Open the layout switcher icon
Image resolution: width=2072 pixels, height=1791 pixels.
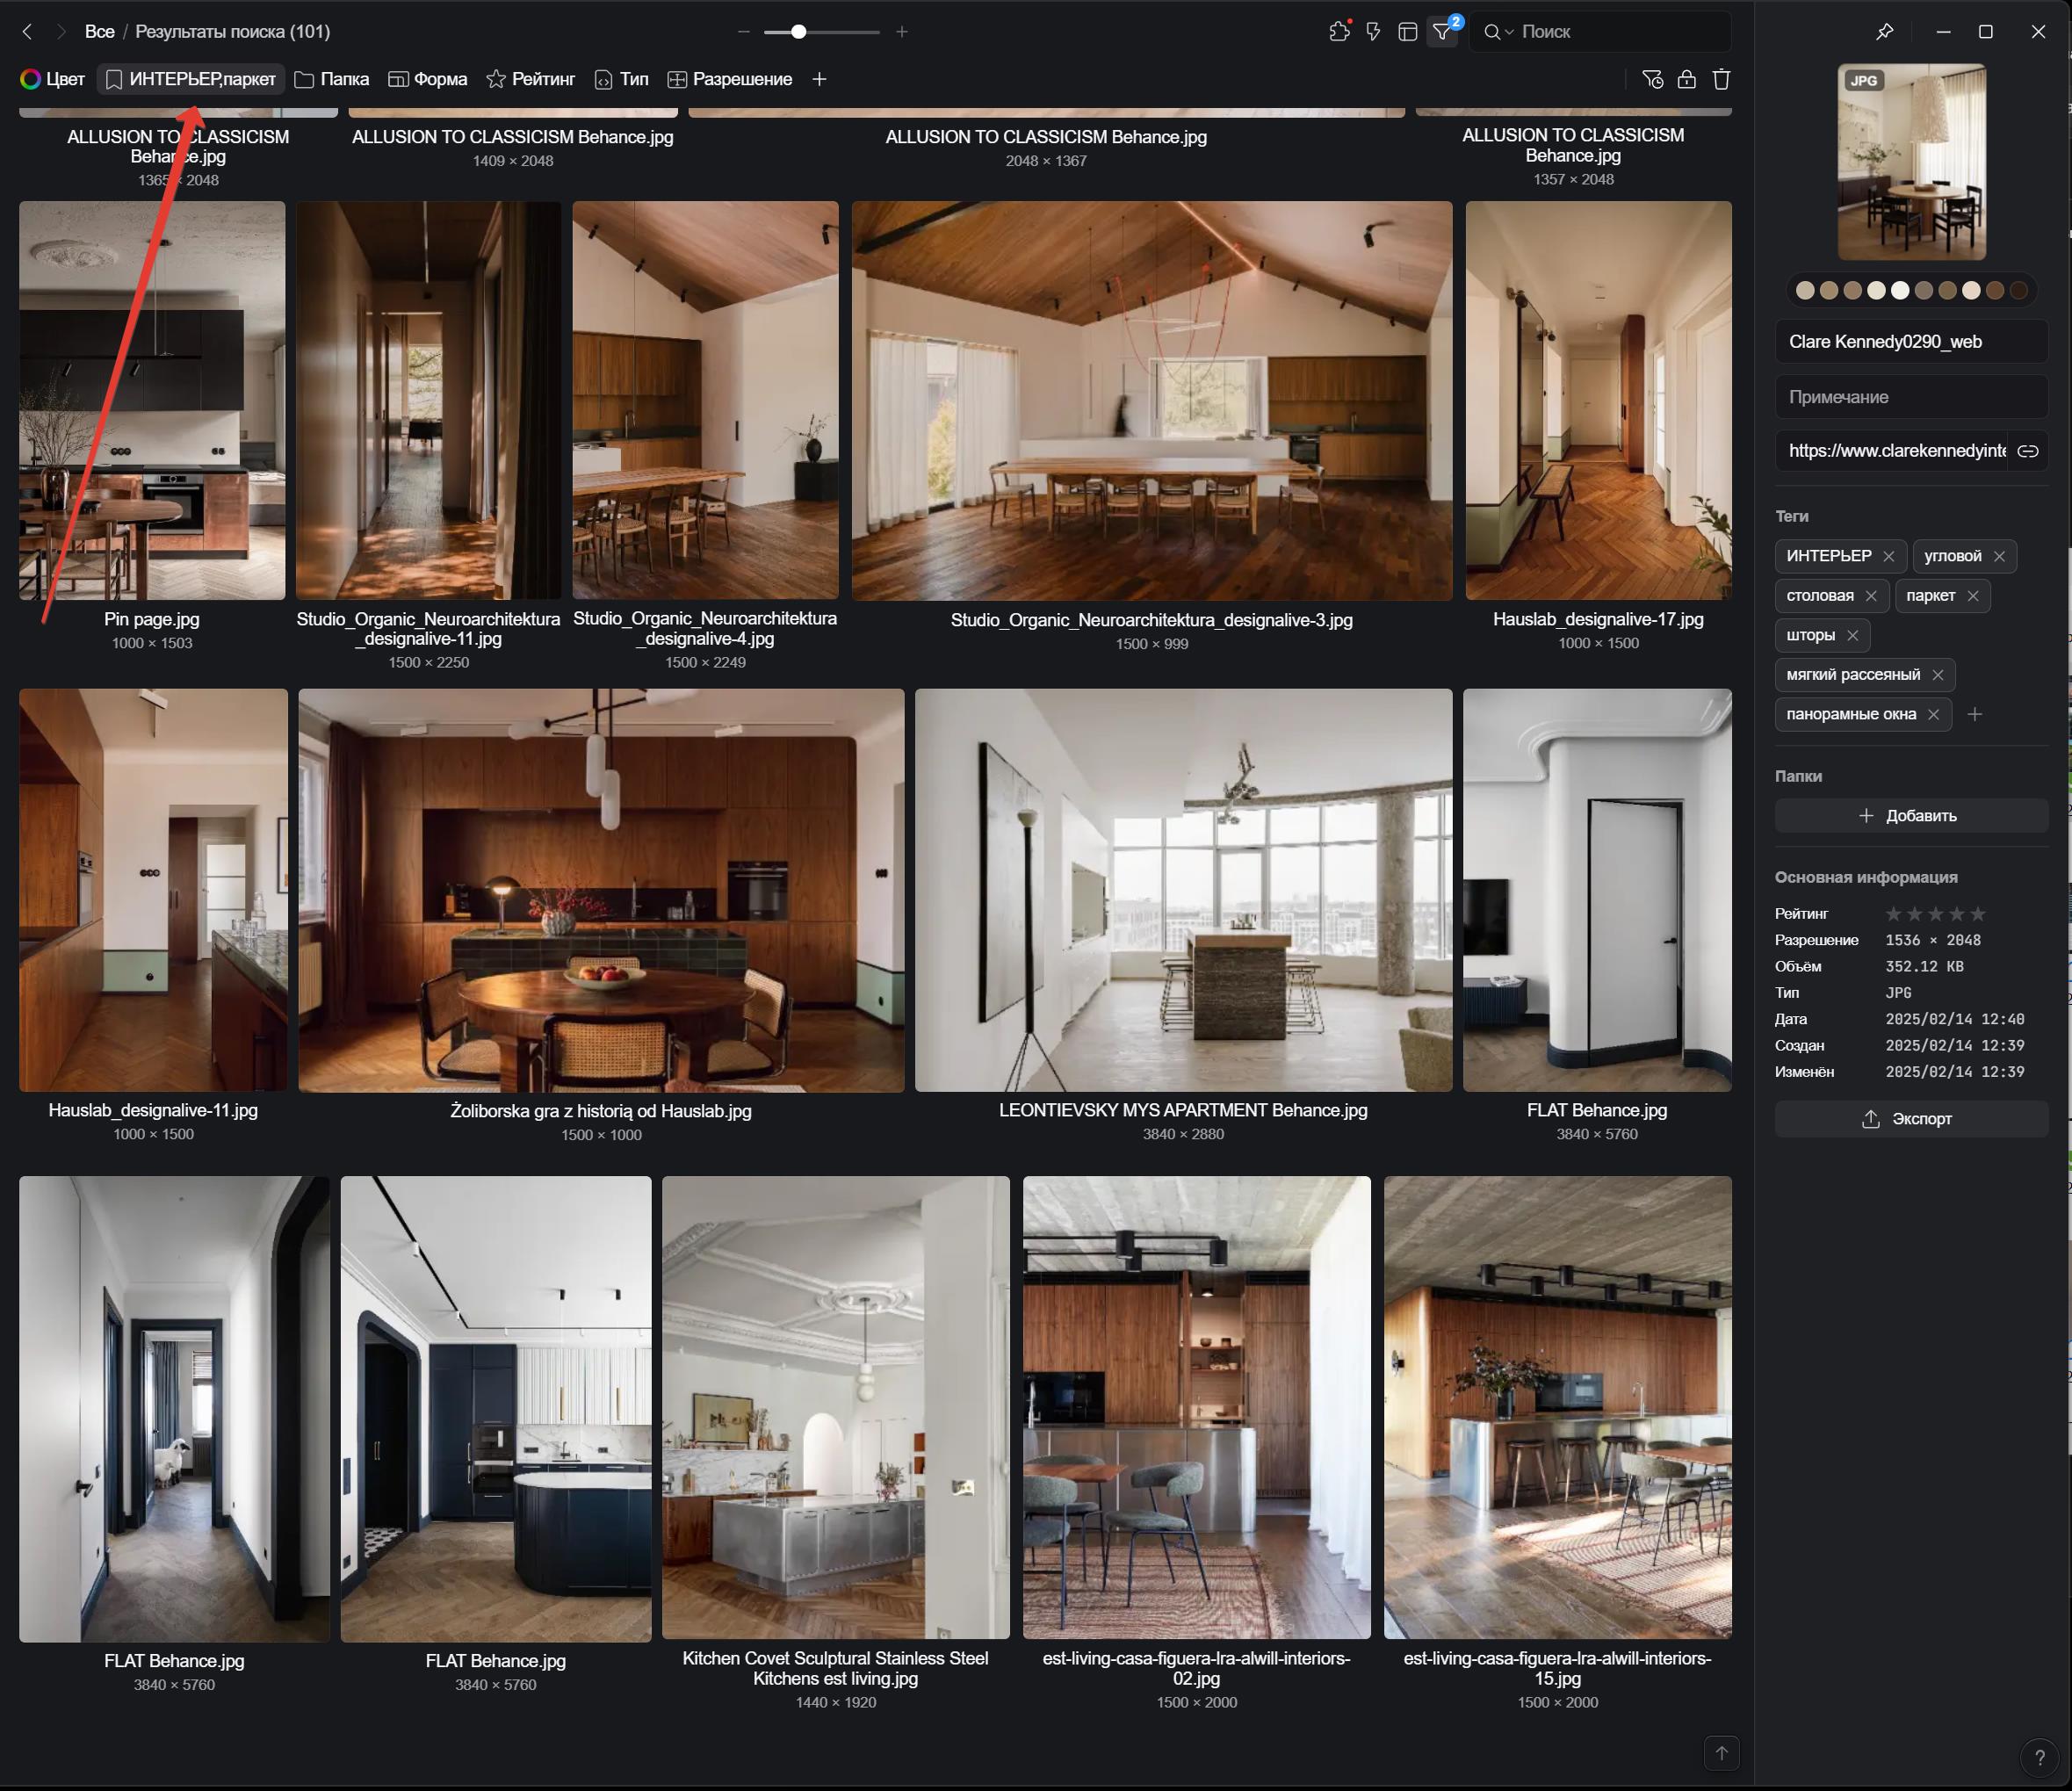(1407, 31)
